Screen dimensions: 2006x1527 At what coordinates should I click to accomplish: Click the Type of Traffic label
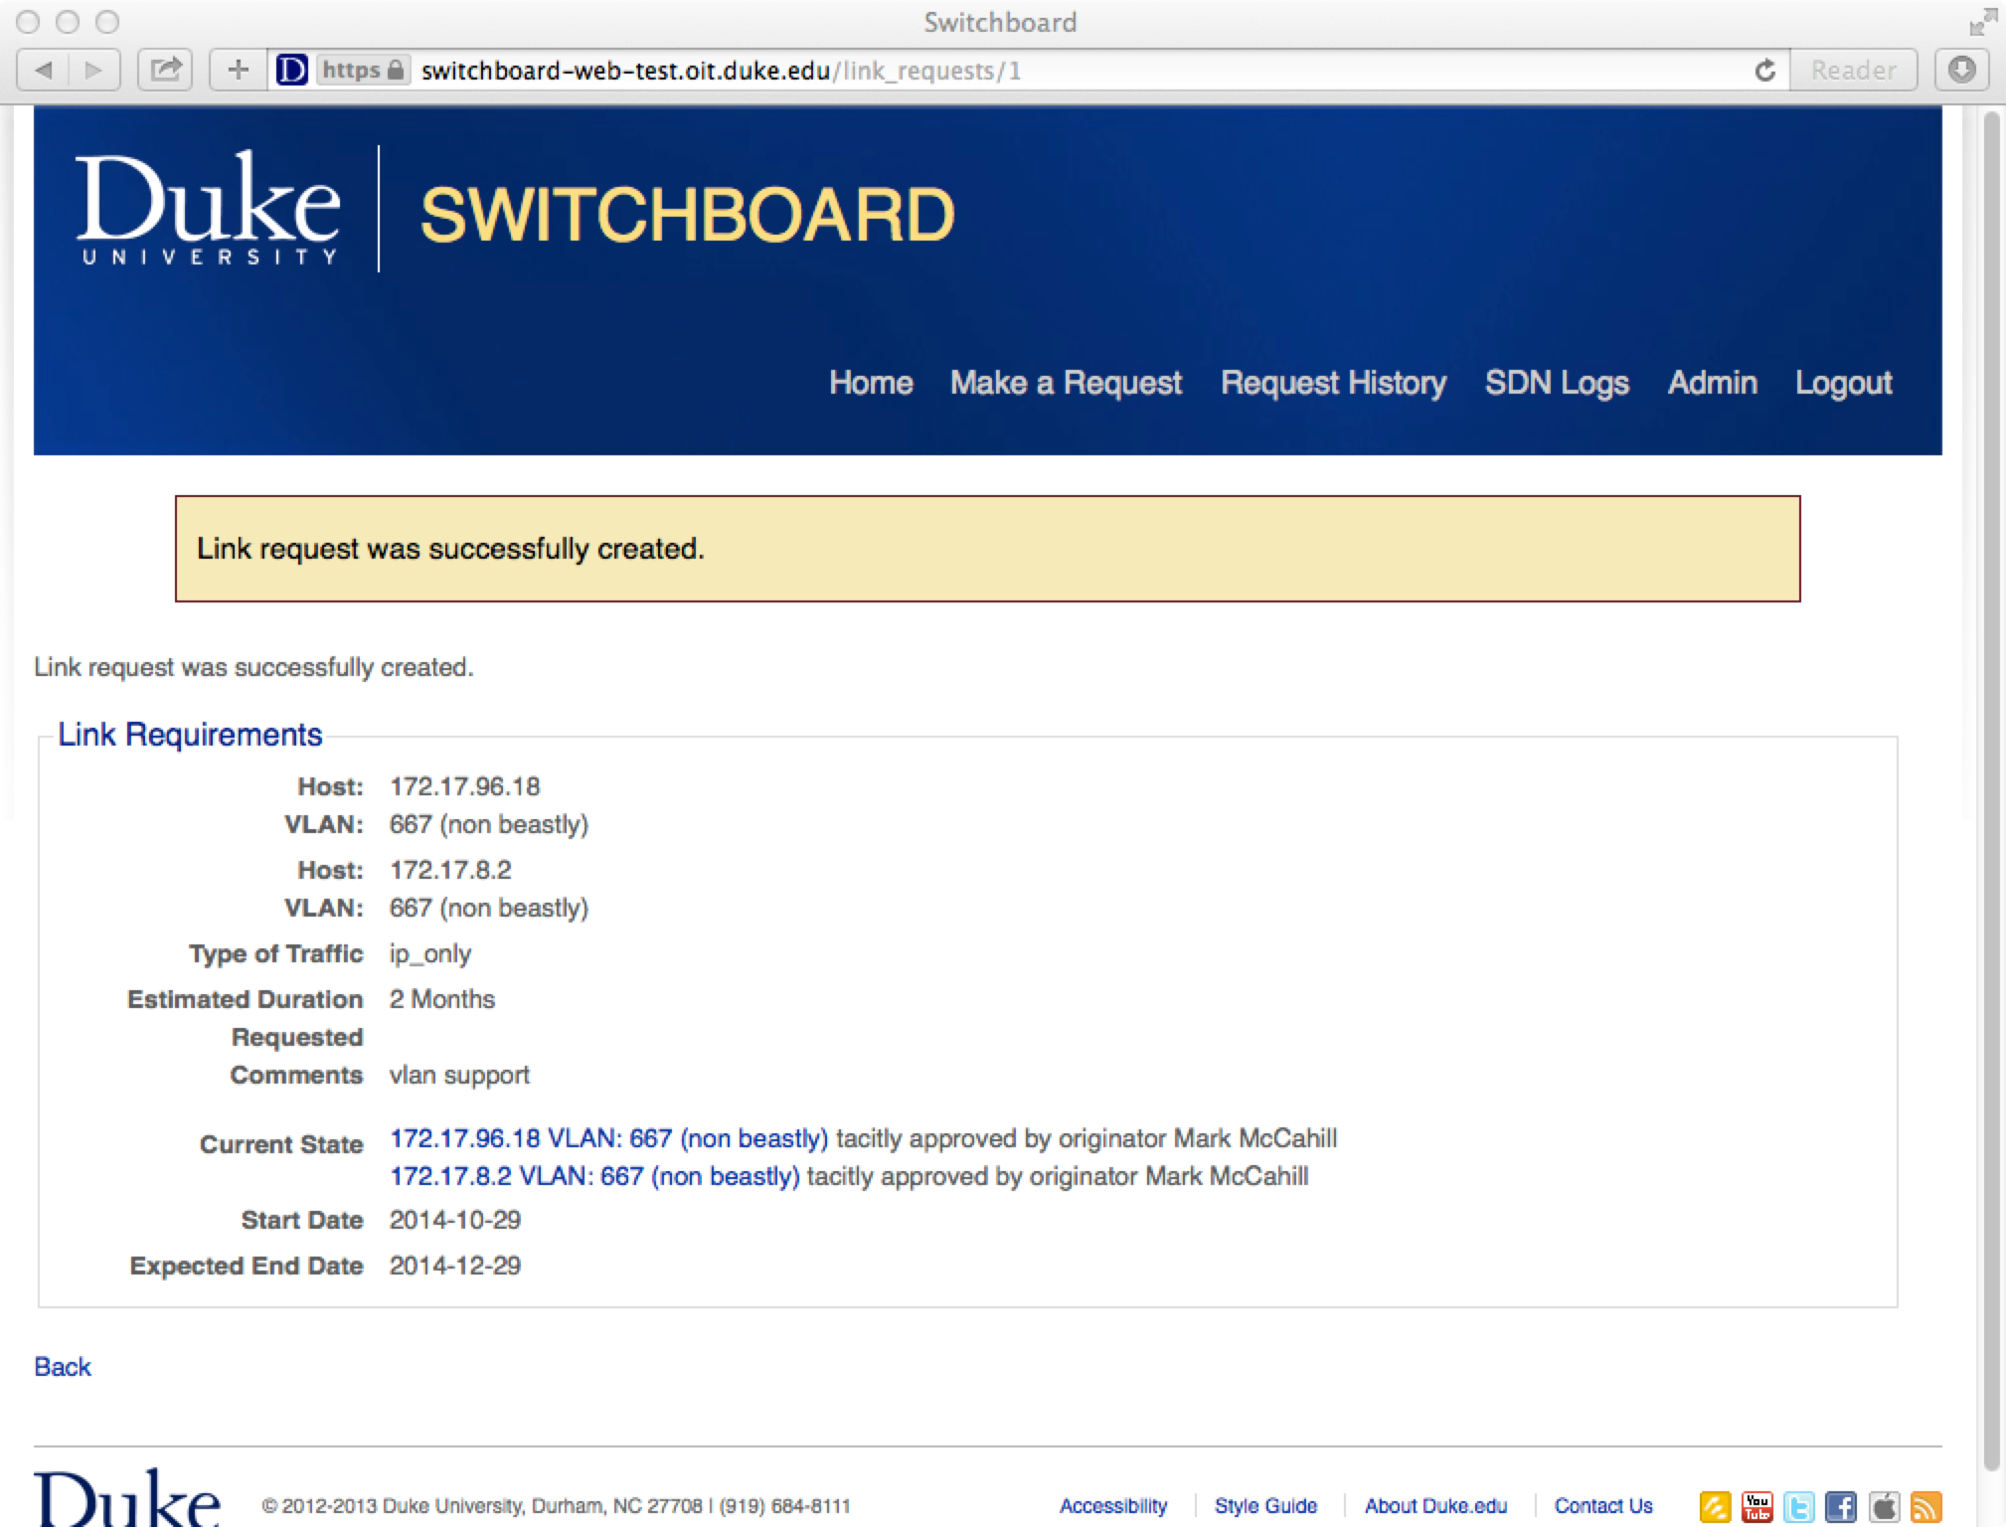pos(276,953)
